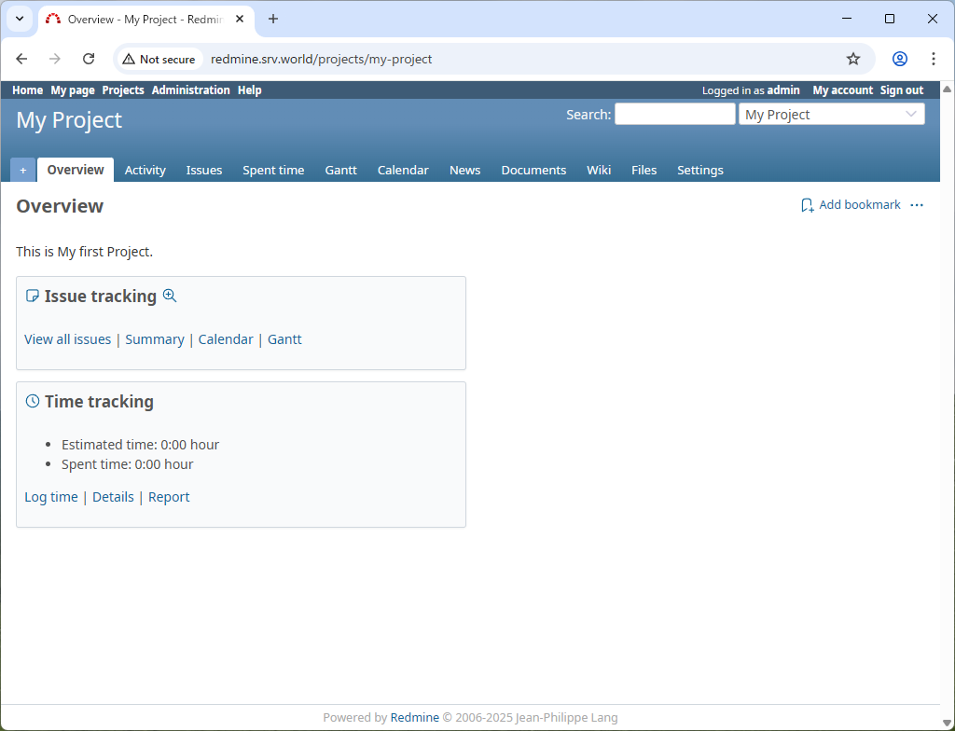Open Chrome's three-dot menu
Viewport: 955px width, 731px height.
(x=933, y=59)
